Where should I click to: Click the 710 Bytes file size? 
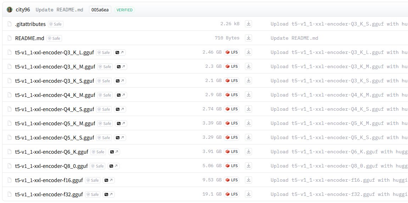point(227,38)
